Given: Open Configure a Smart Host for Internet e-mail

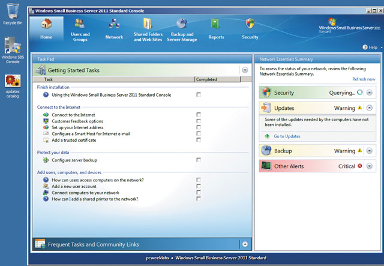Looking at the screenshot, I should click(91, 134).
